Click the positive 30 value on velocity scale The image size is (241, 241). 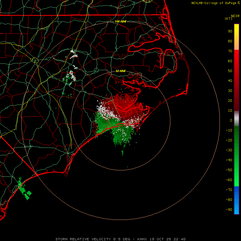230,91
